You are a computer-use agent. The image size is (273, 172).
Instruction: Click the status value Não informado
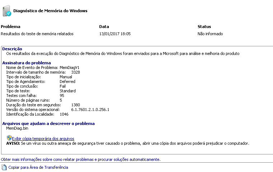pyautogui.click(x=210, y=34)
